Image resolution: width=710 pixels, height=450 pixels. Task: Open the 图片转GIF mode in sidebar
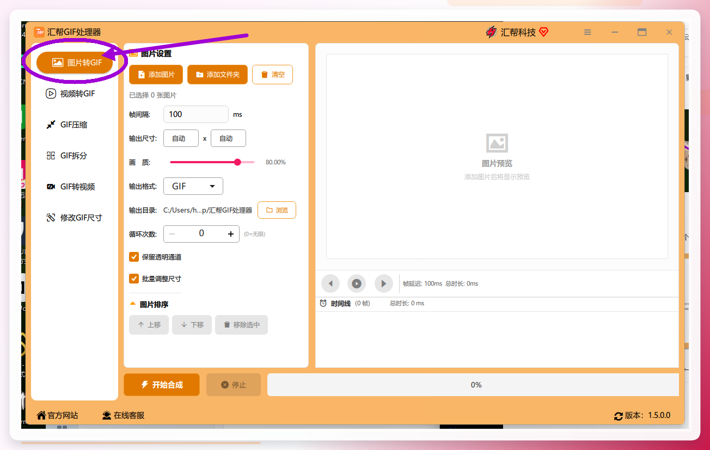tap(75, 63)
